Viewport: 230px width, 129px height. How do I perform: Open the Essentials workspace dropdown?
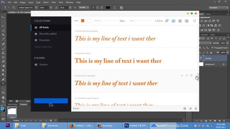(218, 8)
